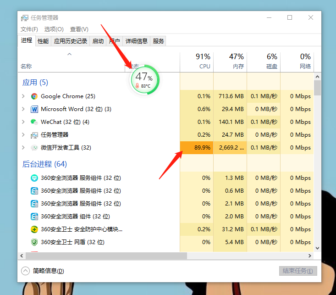
Task: Select 360安全卫士 网盾 (32 位) row name
Action: click(x=72, y=242)
